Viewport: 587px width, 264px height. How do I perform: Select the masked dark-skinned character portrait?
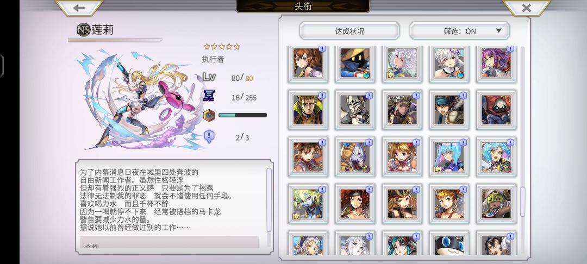point(496,204)
